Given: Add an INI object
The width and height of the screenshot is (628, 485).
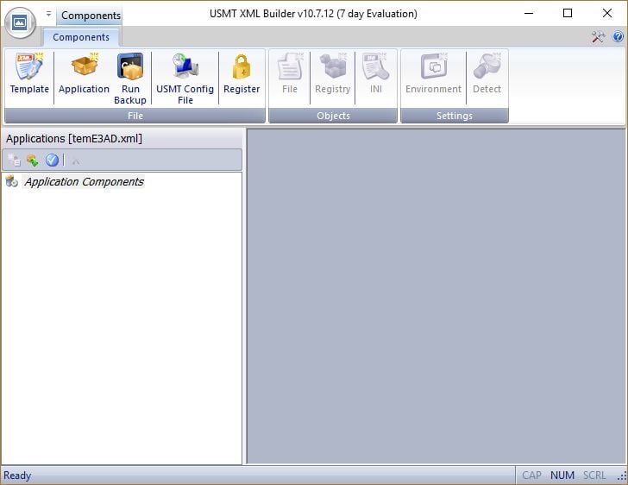Looking at the screenshot, I should 376,75.
